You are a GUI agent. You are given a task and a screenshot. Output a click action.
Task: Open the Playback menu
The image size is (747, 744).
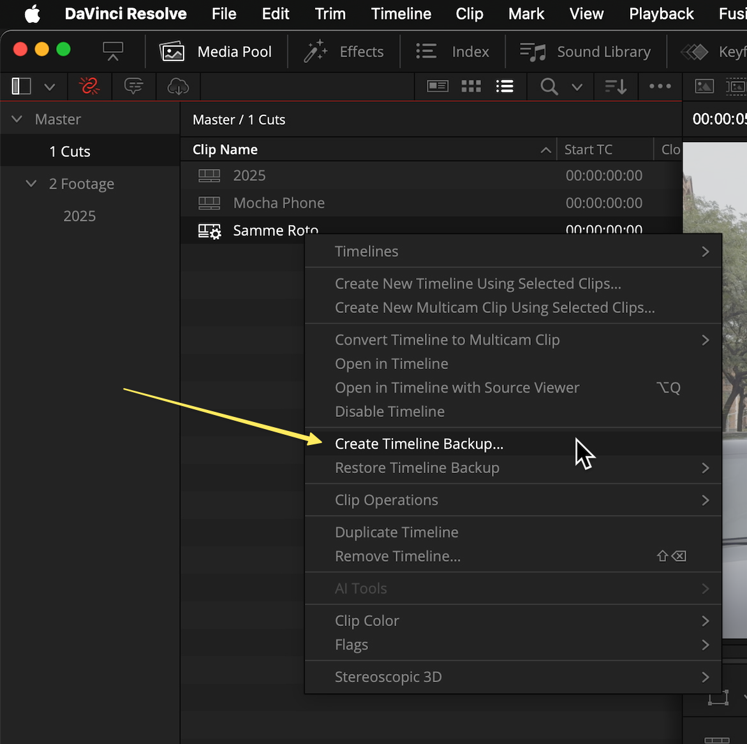coord(662,14)
